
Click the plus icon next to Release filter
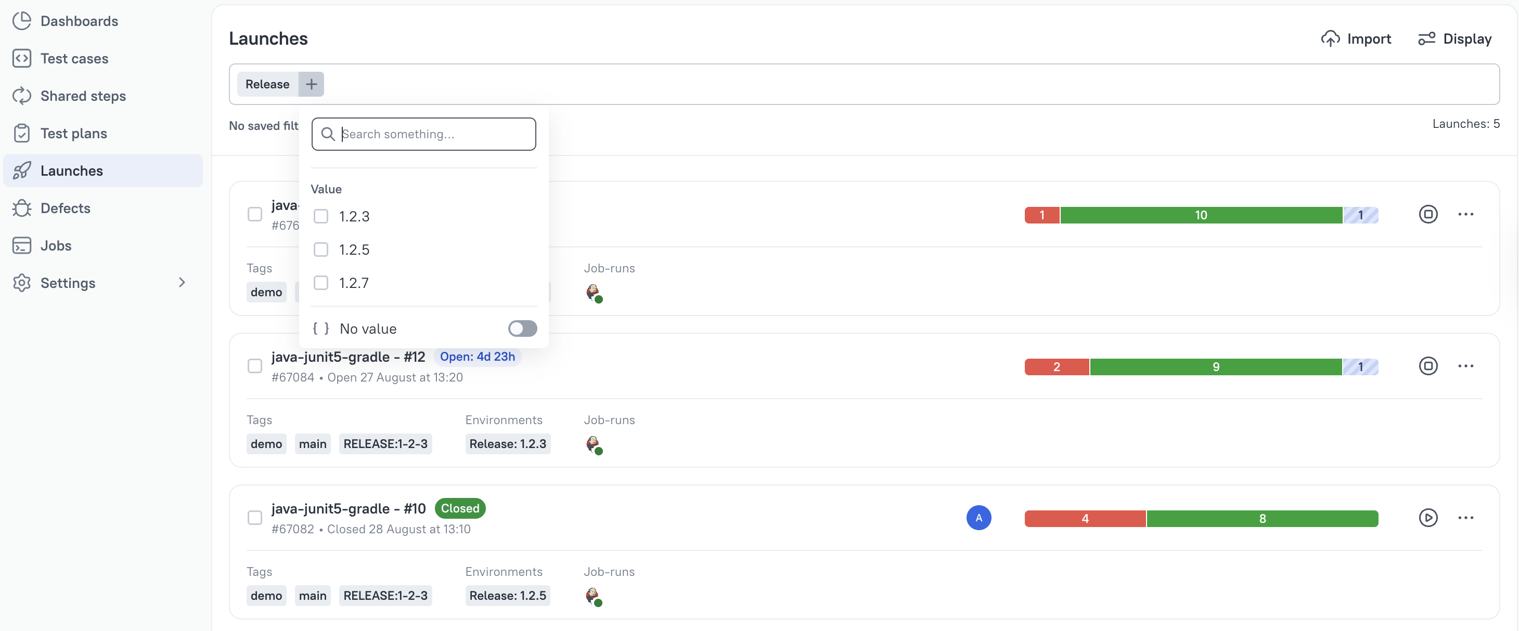pos(312,84)
